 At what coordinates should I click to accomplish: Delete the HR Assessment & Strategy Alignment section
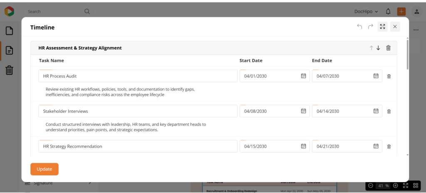[388, 48]
